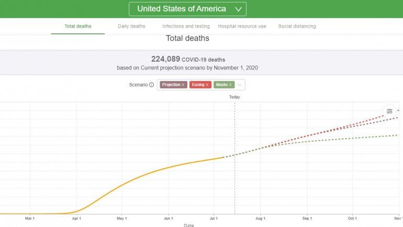Switch to the Total deaths tab

click(x=77, y=26)
